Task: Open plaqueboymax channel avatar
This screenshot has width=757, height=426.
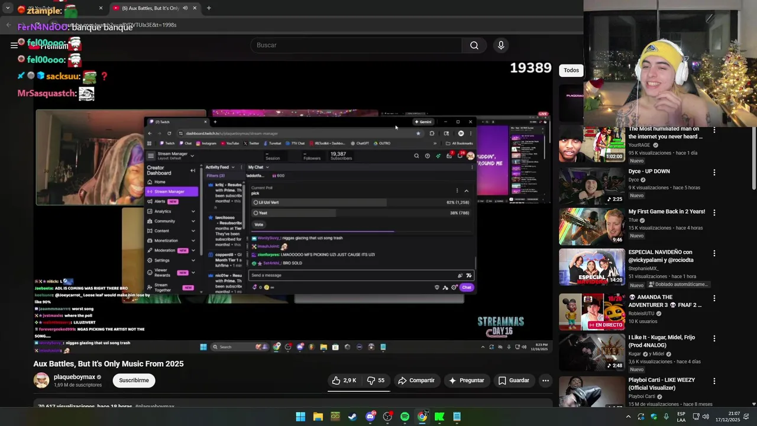Action: [x=41, y=380]
